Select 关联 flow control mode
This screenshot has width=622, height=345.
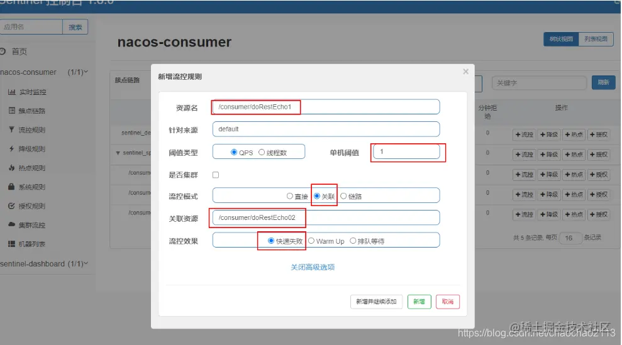tap(317, 196)
